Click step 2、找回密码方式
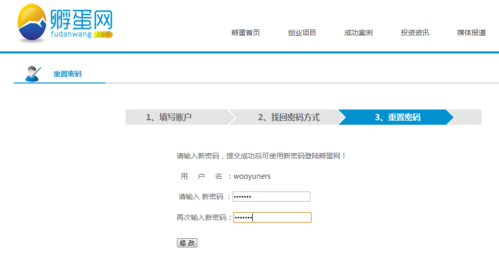Image resolution: width=499 pixels, height=277 pixels. click(x=288, y=117)
